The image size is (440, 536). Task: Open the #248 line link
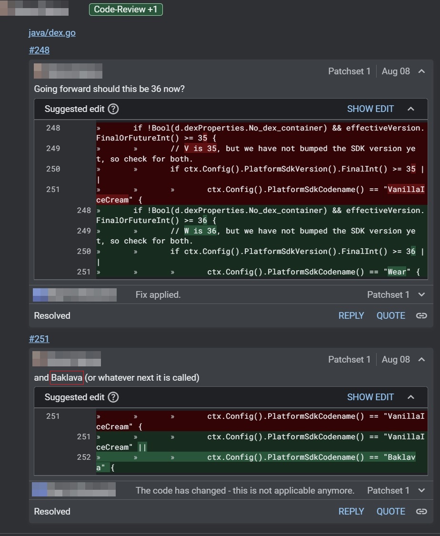click(x=39, y=50)
